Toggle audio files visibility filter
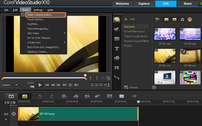Screen dimensions: 202x126 182,20
